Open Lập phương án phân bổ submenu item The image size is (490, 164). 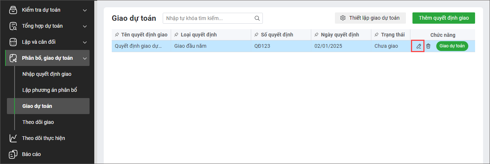click(50, 90)
